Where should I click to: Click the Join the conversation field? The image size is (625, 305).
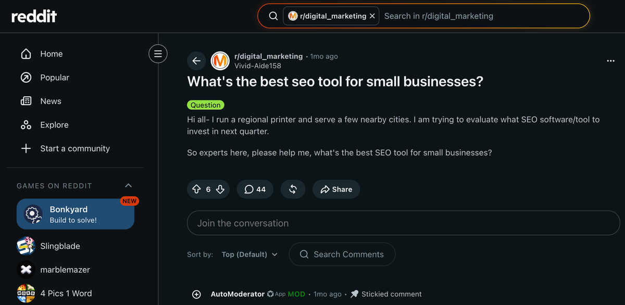[403, 223]
